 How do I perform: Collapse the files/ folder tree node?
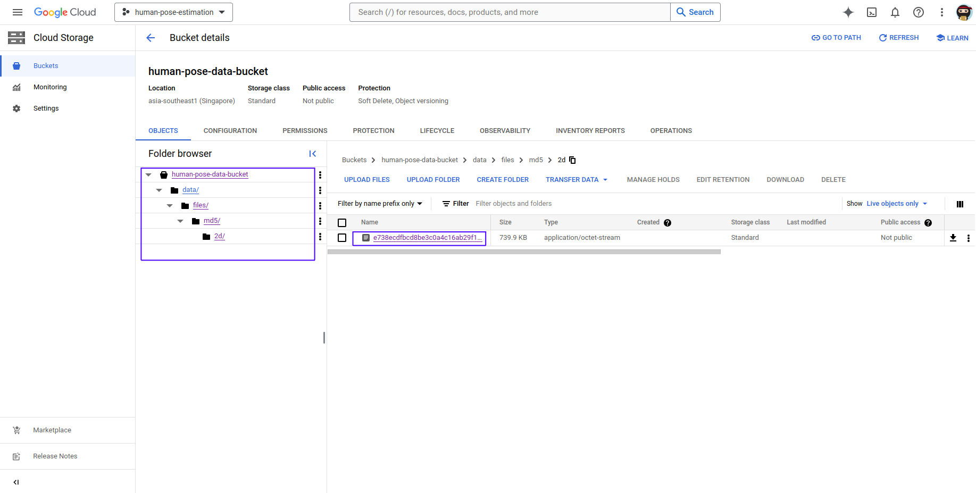[x=170, y=205]
